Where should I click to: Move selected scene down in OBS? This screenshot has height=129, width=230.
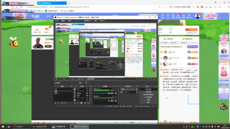(66, 103)
